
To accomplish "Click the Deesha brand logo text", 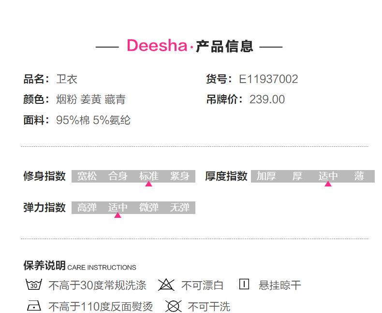I will coord(157,46).
